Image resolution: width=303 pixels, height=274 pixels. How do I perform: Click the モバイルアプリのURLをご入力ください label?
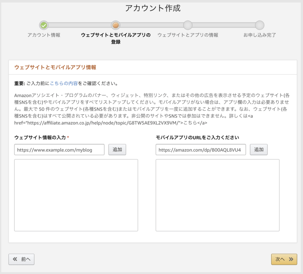click(197, 137)
